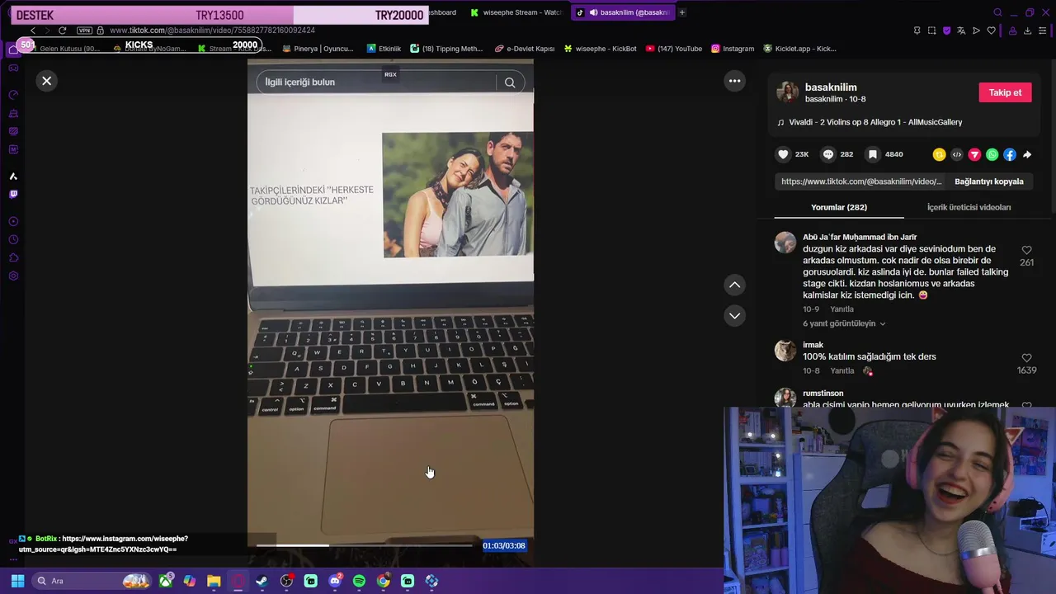Image resolution: width=1056 pixels, height=594 pixels.
Task: Share via the yellow repost icon
Action: tap(939, 154)
